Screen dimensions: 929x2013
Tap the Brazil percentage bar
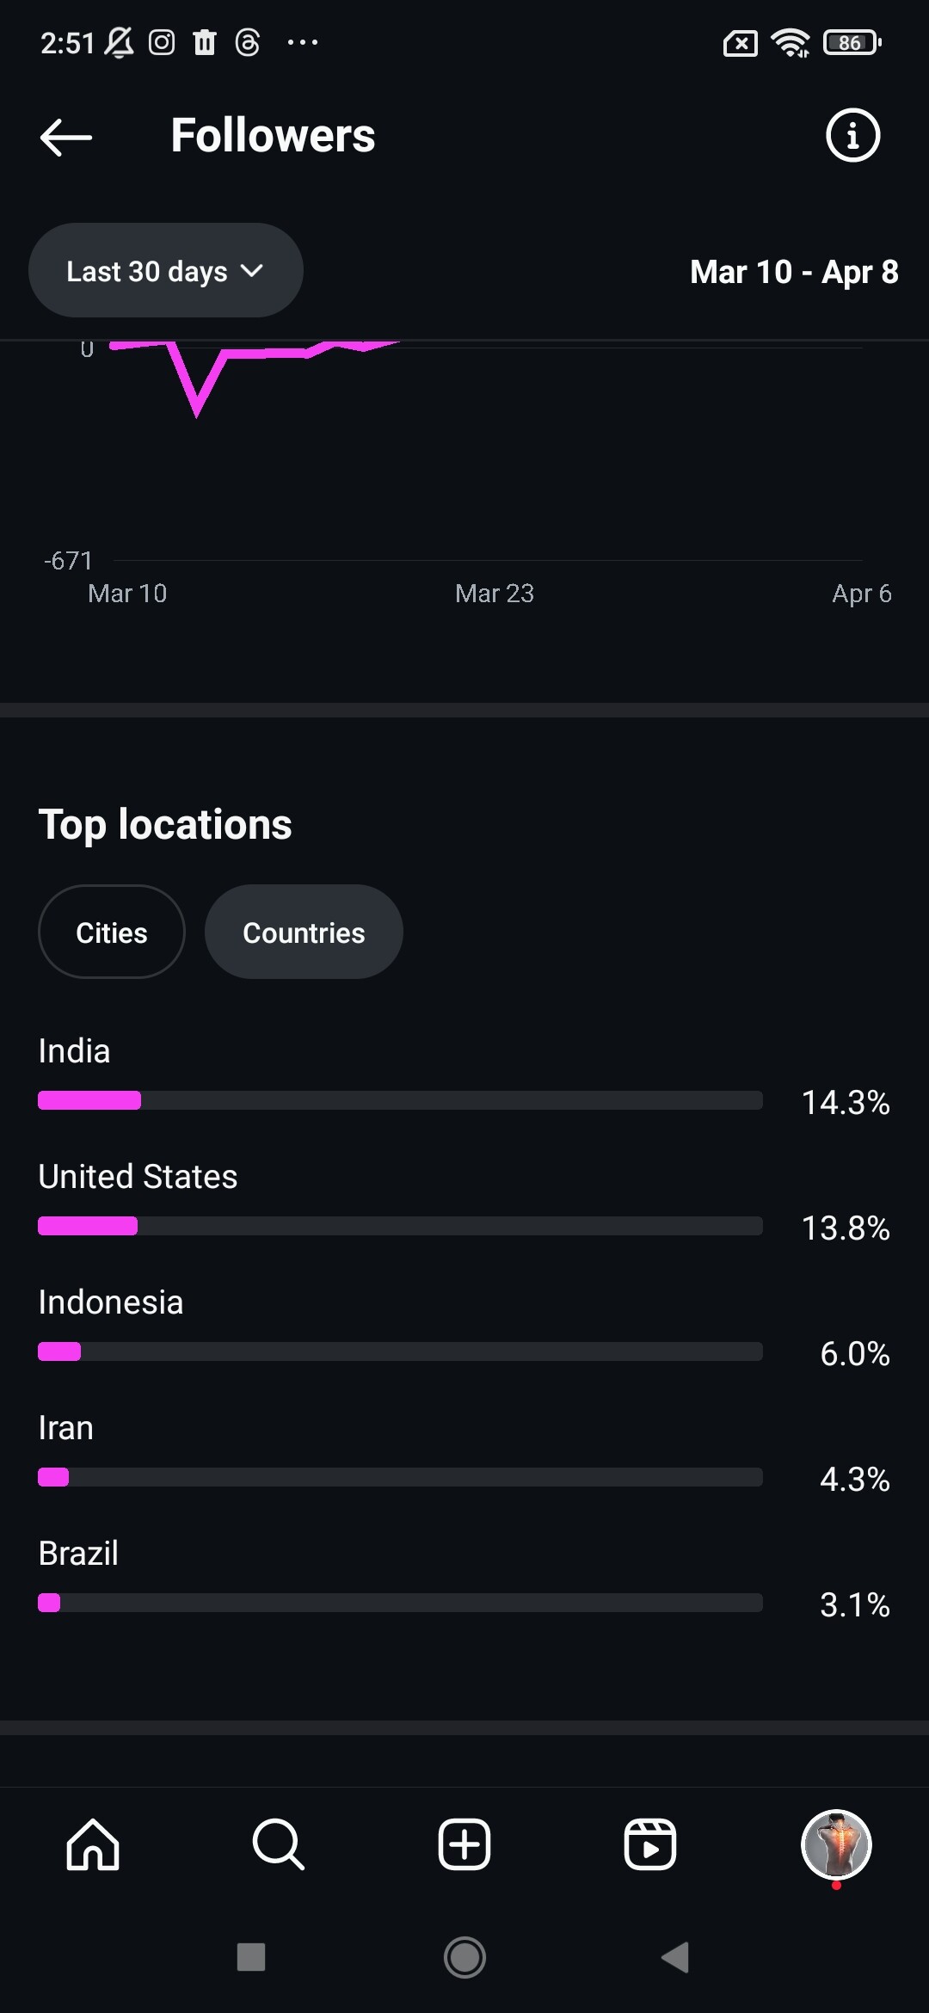pos(400,1603)
